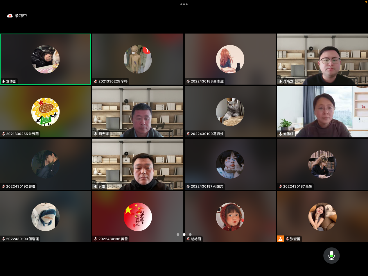Toggle the green microphone button

(x=331, y=255)
